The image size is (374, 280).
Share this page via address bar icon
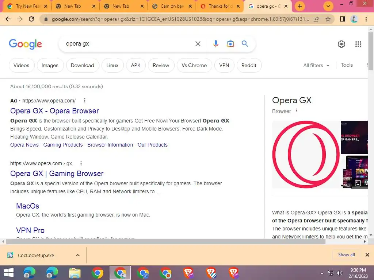(316, 19)
